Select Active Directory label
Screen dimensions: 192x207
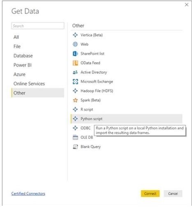[94, 72]
